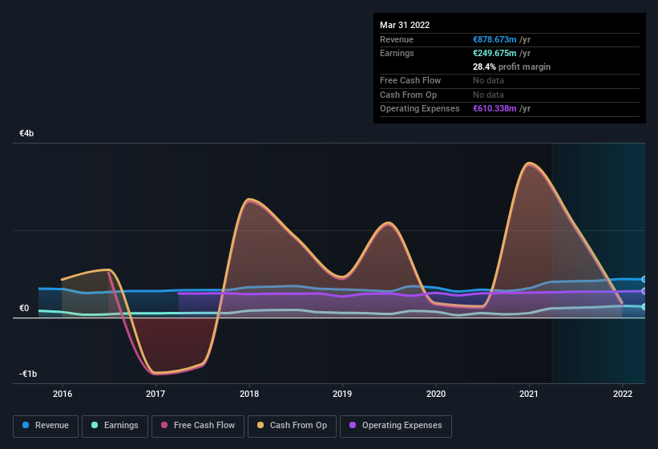Click the €0 y-axis label
The image size is (658, 449).
tap(24, 309)
